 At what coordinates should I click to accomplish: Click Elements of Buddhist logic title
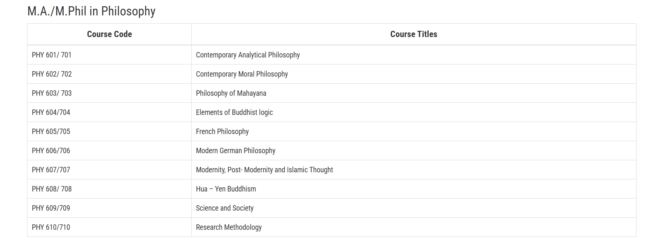click(234, 112)
